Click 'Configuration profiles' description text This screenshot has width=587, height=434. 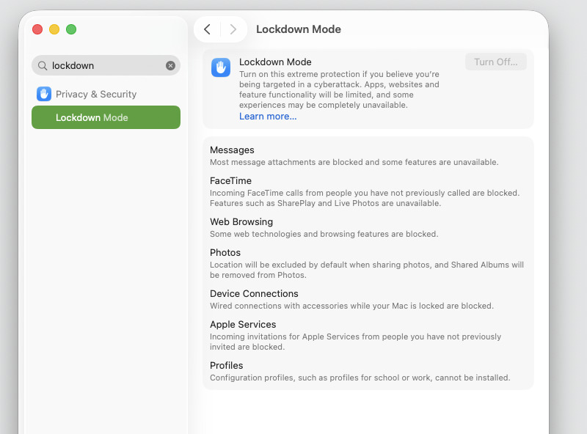[360, 378]
